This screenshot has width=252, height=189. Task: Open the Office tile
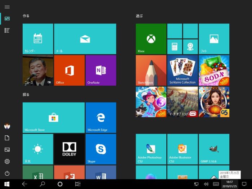tap(69, 70)
